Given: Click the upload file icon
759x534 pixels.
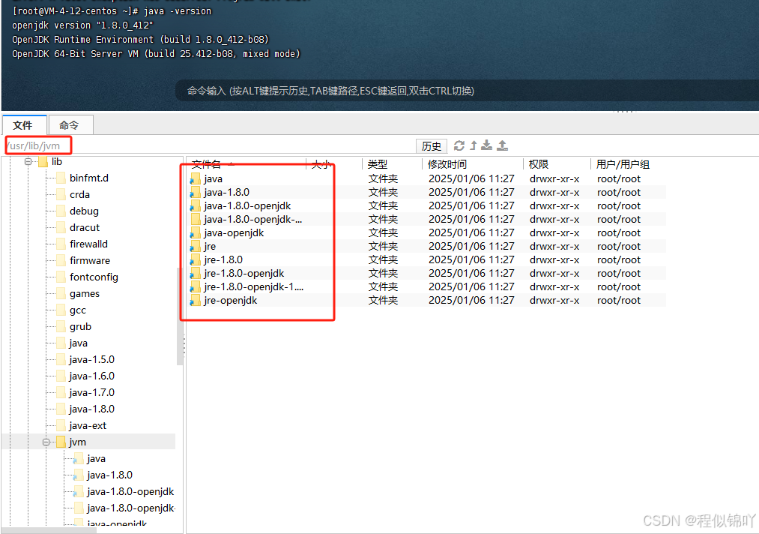Looking at the screenshot, I should pos(503,145).
